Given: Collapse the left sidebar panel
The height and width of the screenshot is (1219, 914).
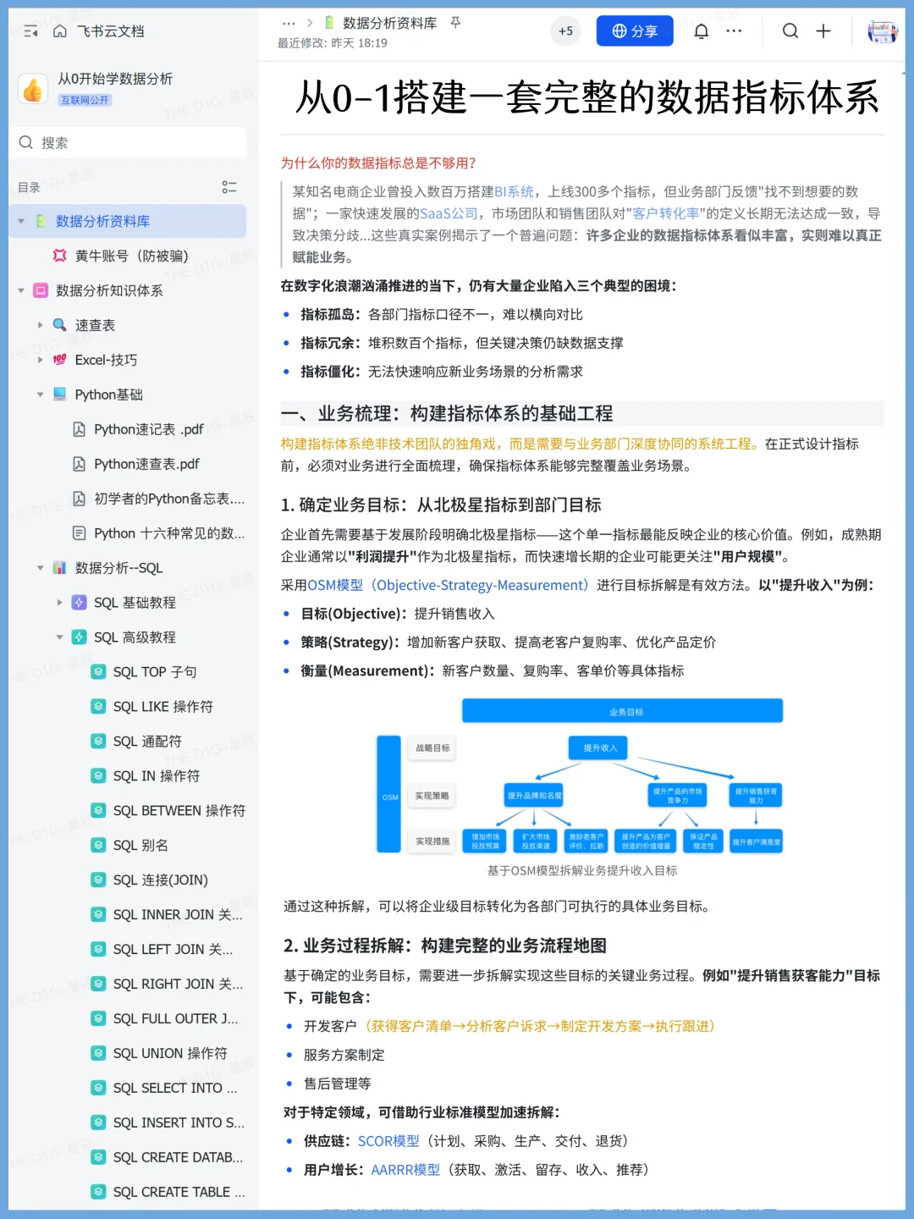Looking at the screenshot, I should click(x=30, y=30).
